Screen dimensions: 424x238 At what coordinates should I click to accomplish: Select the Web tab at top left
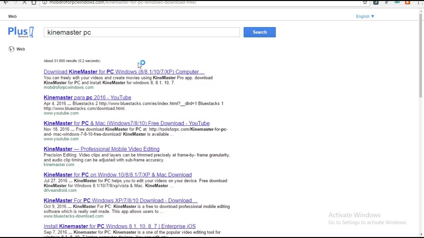[12, 16]
